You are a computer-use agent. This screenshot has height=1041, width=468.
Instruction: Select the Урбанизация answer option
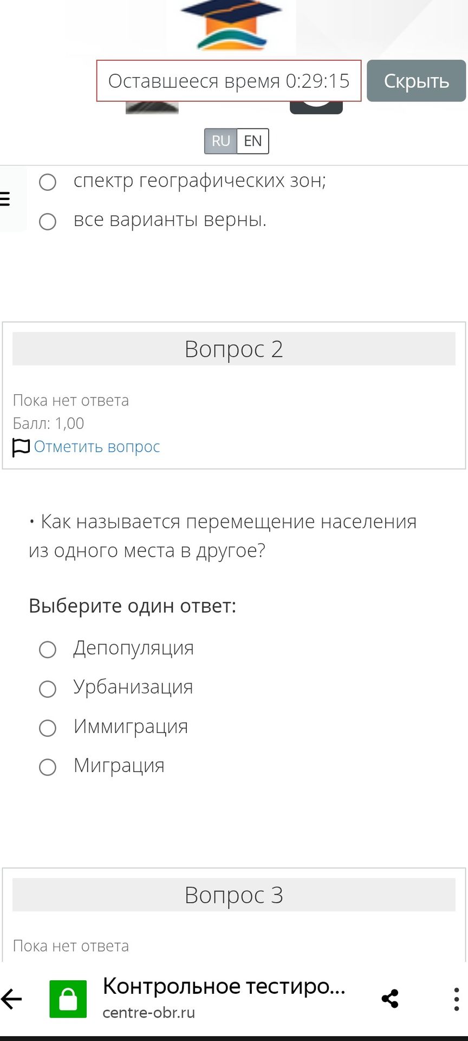48,689
